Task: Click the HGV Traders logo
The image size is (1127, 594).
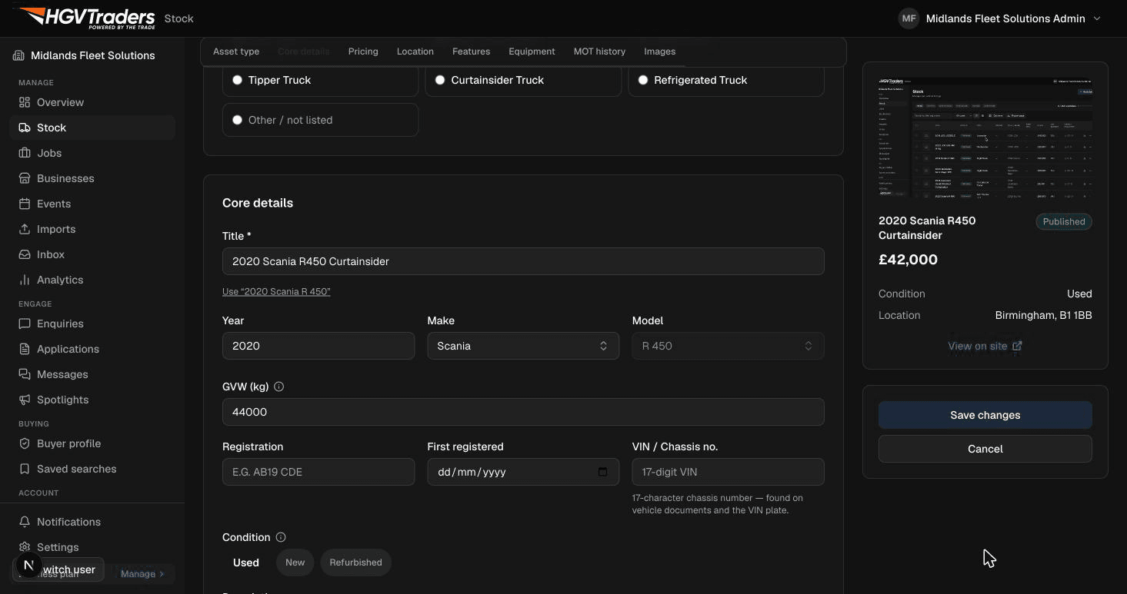Action: point(86,18)
